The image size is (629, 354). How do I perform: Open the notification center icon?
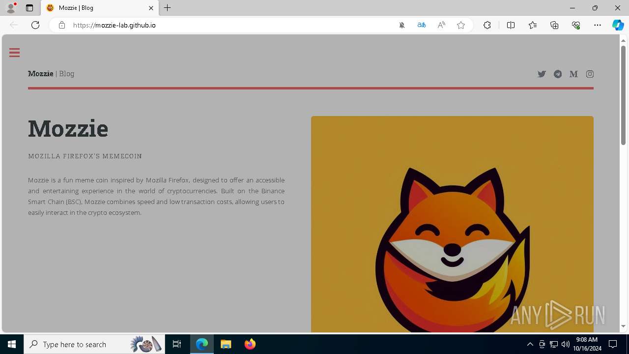point(613,344)
